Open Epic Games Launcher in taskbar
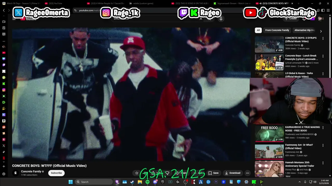The height and width of the screenshot is (186, 332). pos(163,182)
